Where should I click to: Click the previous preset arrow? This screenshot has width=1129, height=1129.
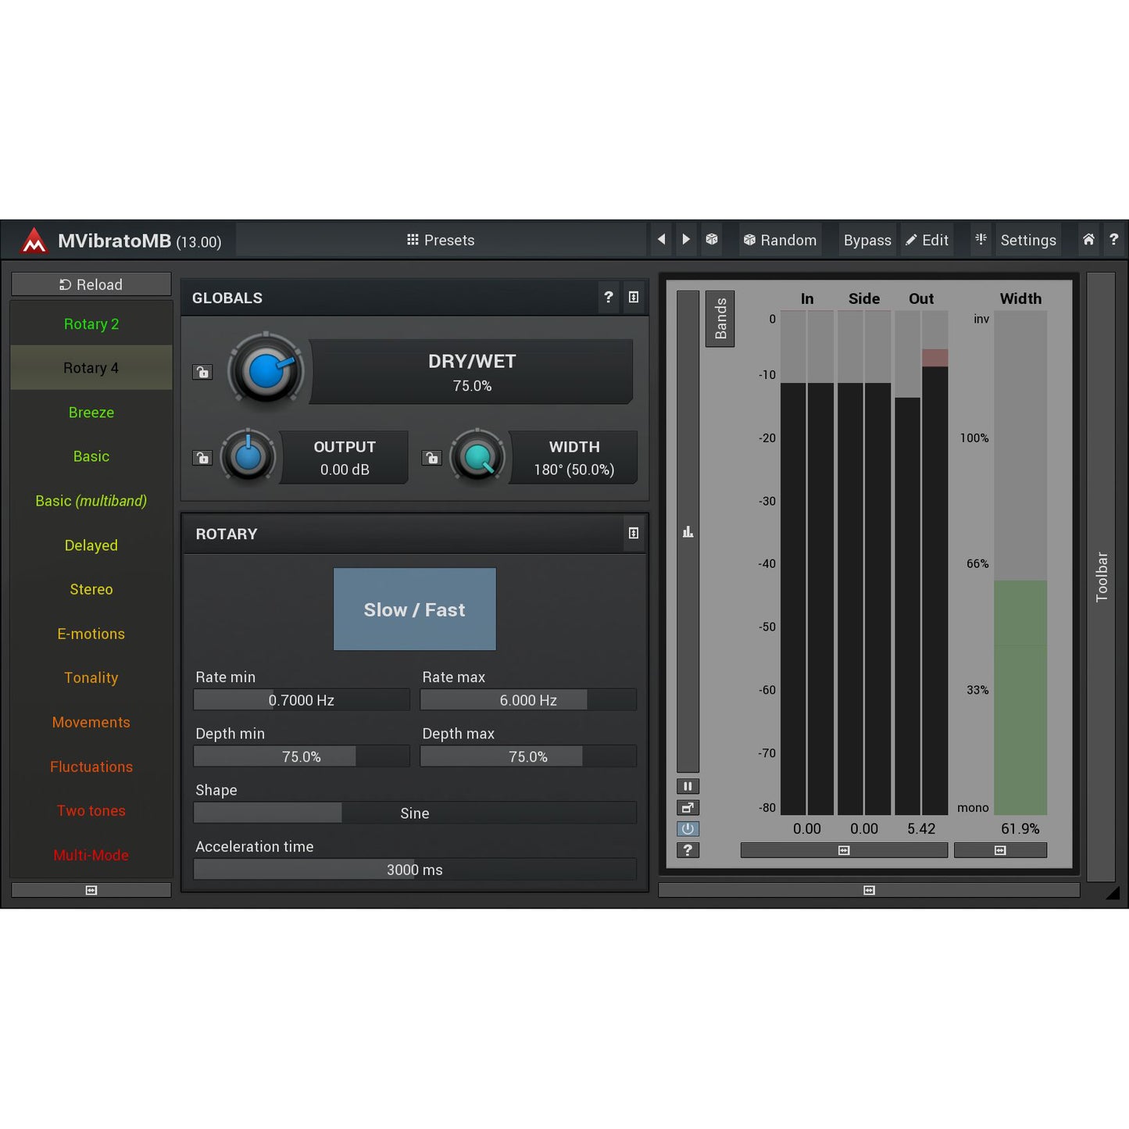pos(661,239)
